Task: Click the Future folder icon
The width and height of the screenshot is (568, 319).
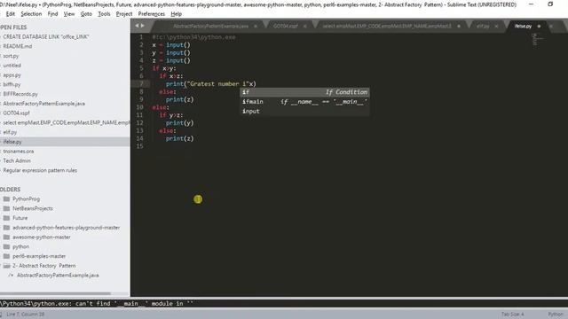Action: tap(6, 218)
